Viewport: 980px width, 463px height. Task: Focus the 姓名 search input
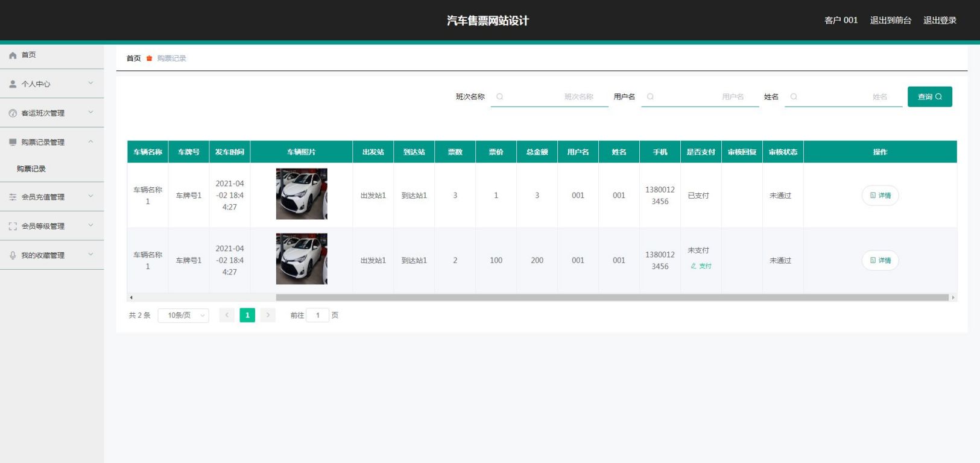click(844, 96)
